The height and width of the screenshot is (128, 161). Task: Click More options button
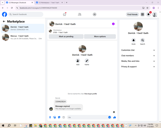click(100, 36)
